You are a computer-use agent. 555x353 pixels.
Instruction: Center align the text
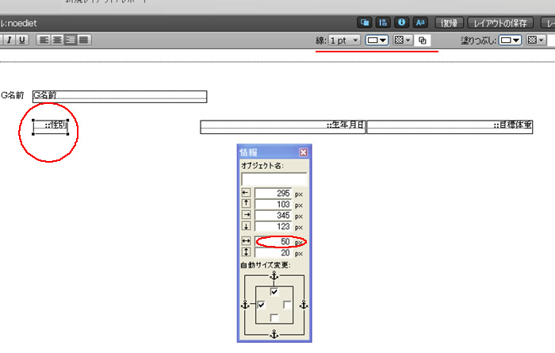[58, 40]
